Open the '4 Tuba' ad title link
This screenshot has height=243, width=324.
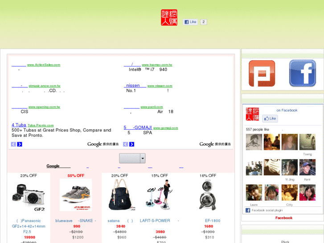pyautogui.click(x=19, y=125)
